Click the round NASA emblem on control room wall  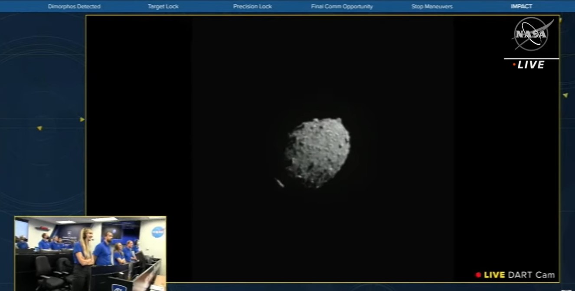coord(157,232)
